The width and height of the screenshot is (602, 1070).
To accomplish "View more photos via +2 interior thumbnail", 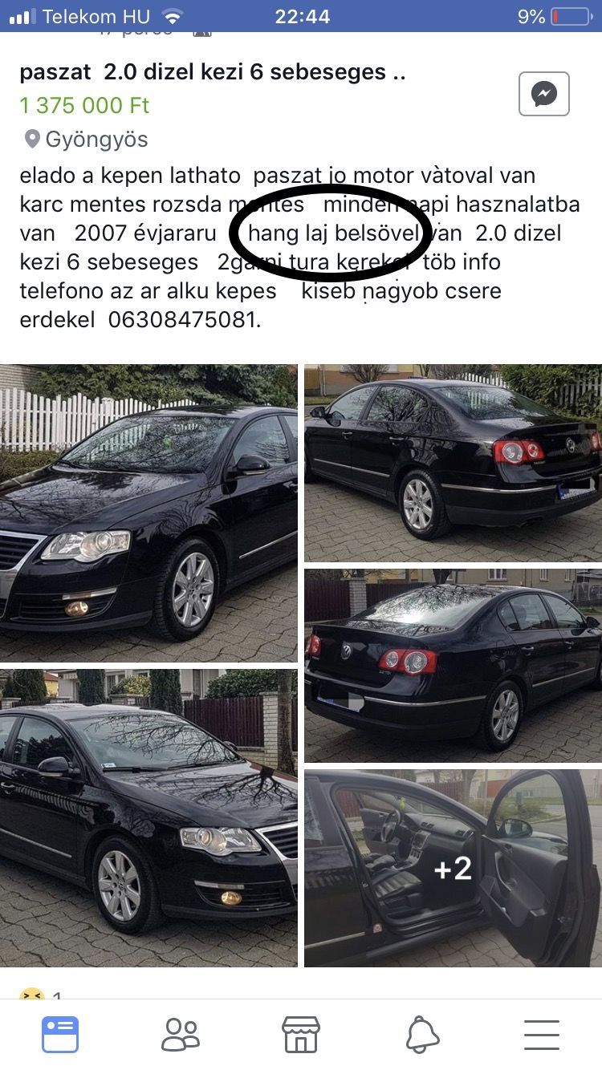I will coord(453,869).
